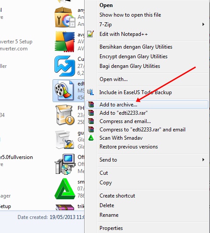
Task: Click the green Smadav triangle icon in menu
Action: (91, 138)
